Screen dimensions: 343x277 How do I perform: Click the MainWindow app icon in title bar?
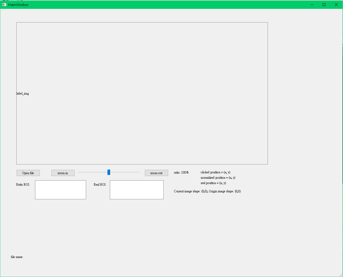click(x=4, y=5)
